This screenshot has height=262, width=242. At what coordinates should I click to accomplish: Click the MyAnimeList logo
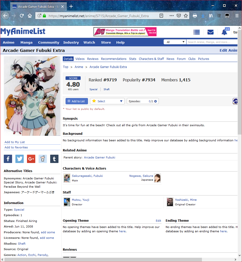23,31
